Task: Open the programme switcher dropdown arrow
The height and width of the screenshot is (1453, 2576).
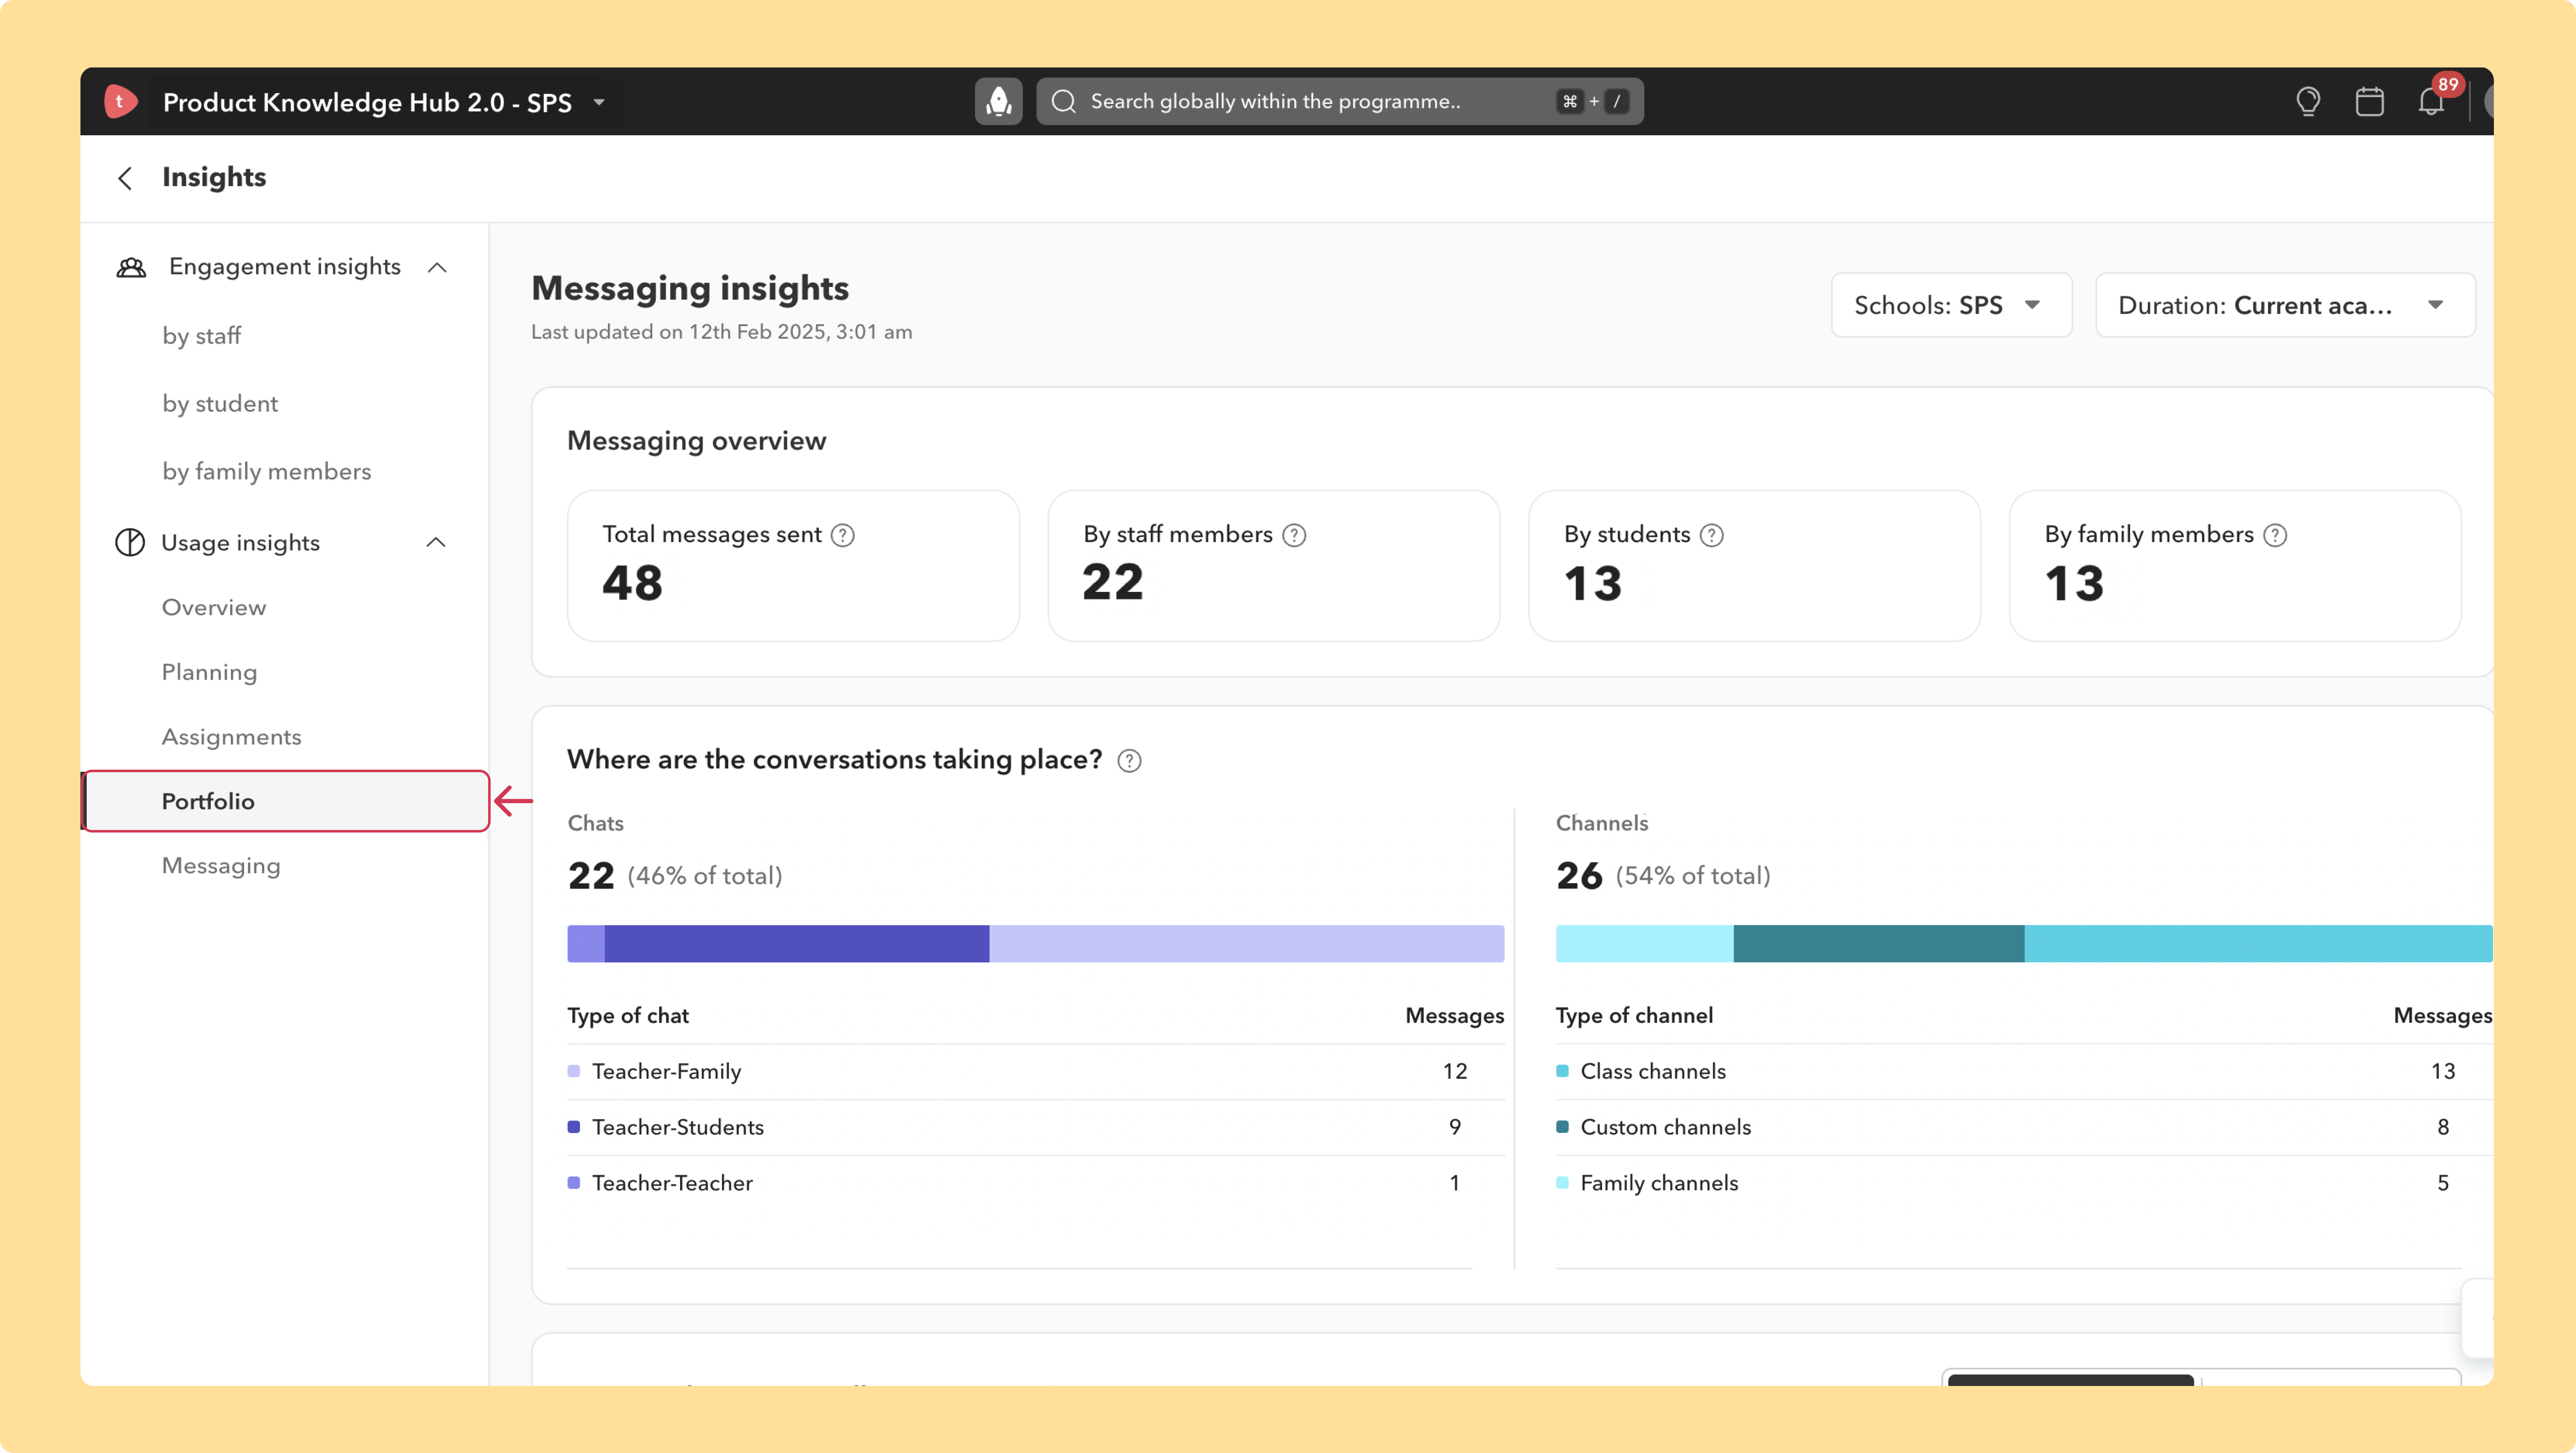Action: point(599,102)
